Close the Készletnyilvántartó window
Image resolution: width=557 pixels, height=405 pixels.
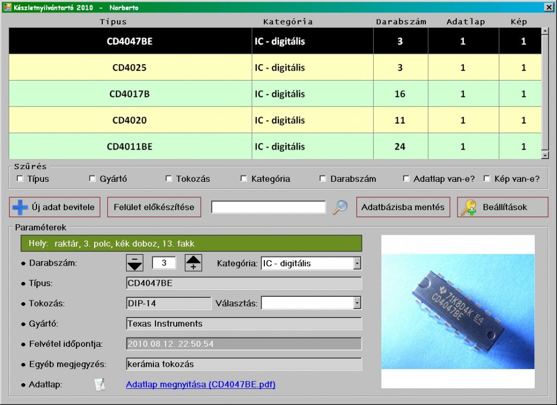(x=549, y=7)
